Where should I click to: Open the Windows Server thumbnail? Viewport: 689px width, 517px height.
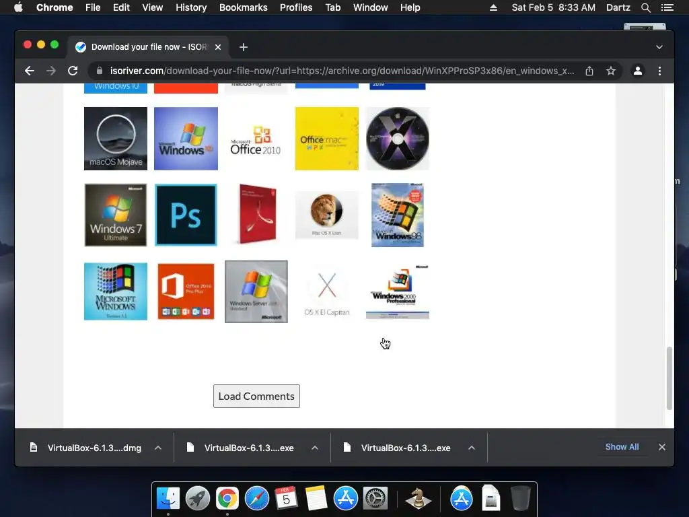pyautogui.click(x=256, y=291)
